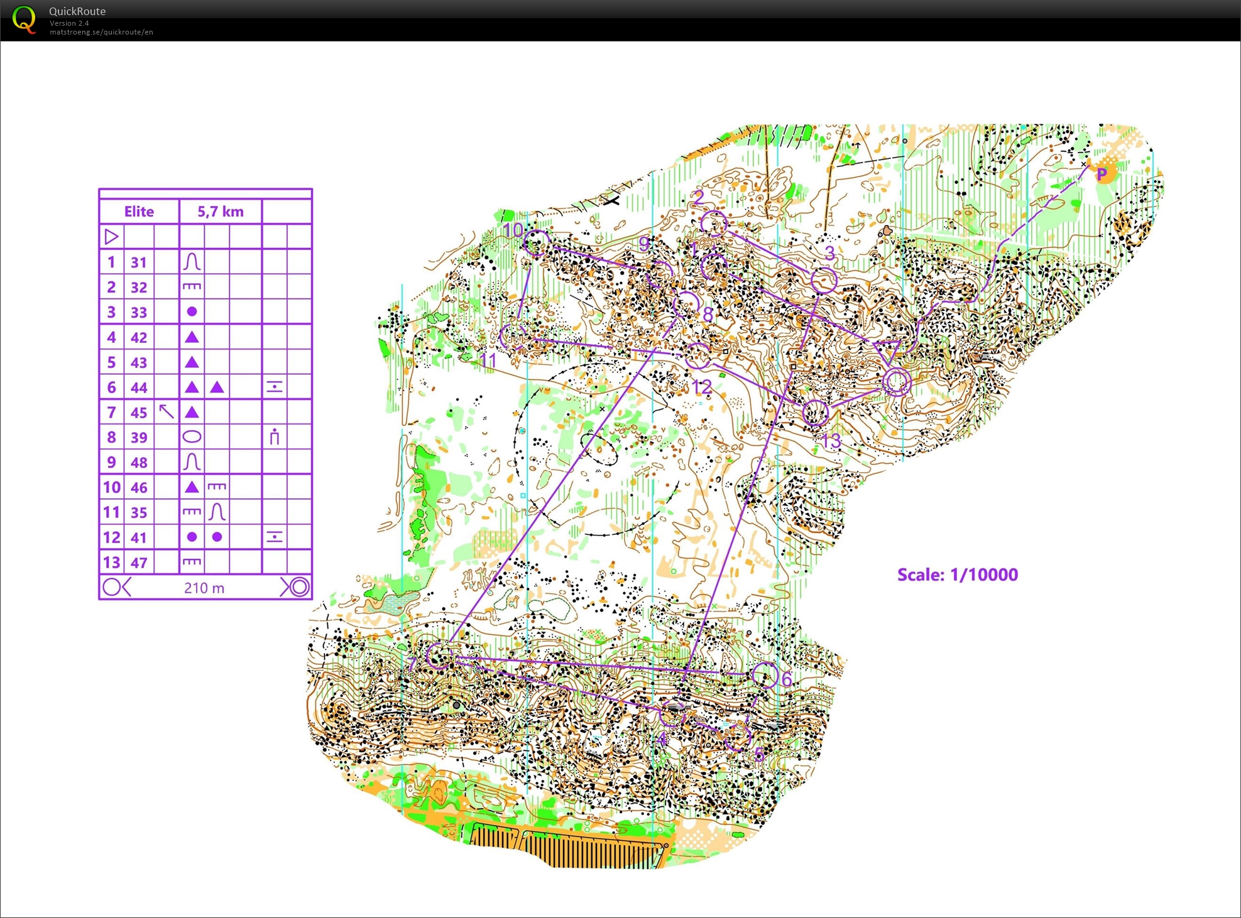Click the QuickRoute Q logo
The height and width of the screenshot is (918, 1241).
coord(24,19)
